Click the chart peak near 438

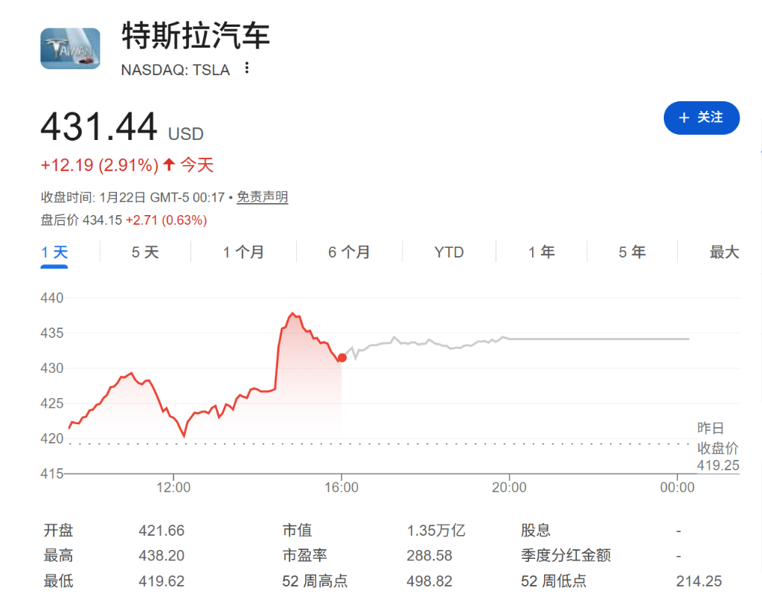(292, 314)
